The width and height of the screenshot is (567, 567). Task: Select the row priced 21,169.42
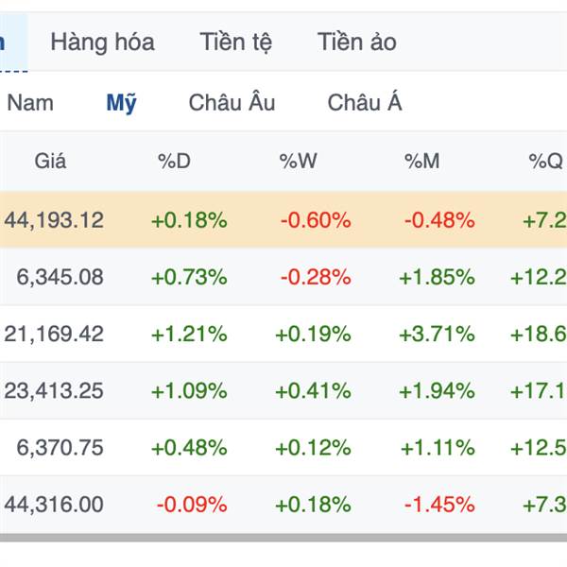283,334
